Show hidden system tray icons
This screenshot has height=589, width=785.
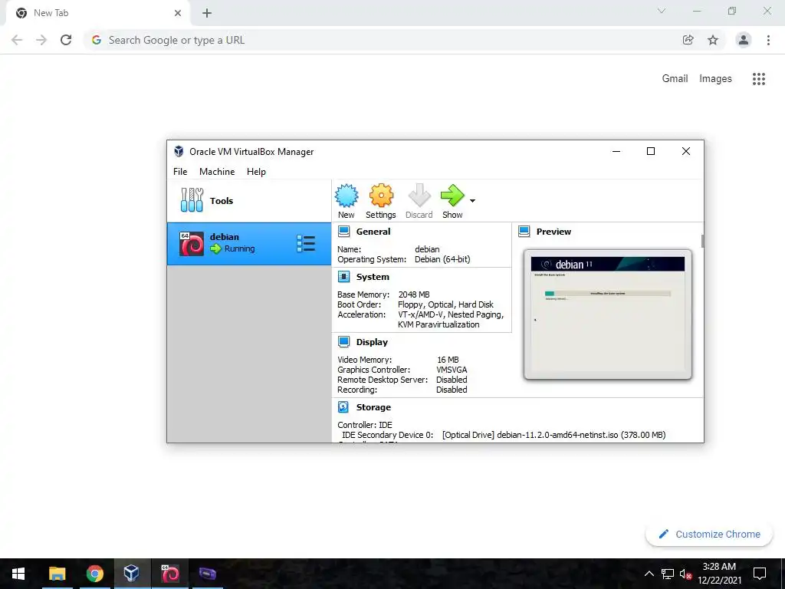tap(649, 574)
